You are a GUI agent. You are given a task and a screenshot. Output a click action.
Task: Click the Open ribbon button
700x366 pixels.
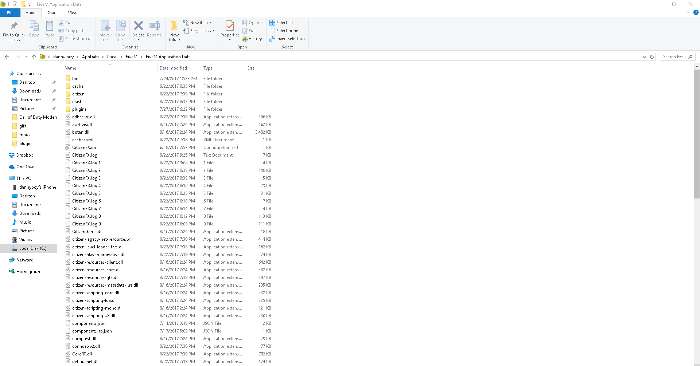click(x=253, y=23)
